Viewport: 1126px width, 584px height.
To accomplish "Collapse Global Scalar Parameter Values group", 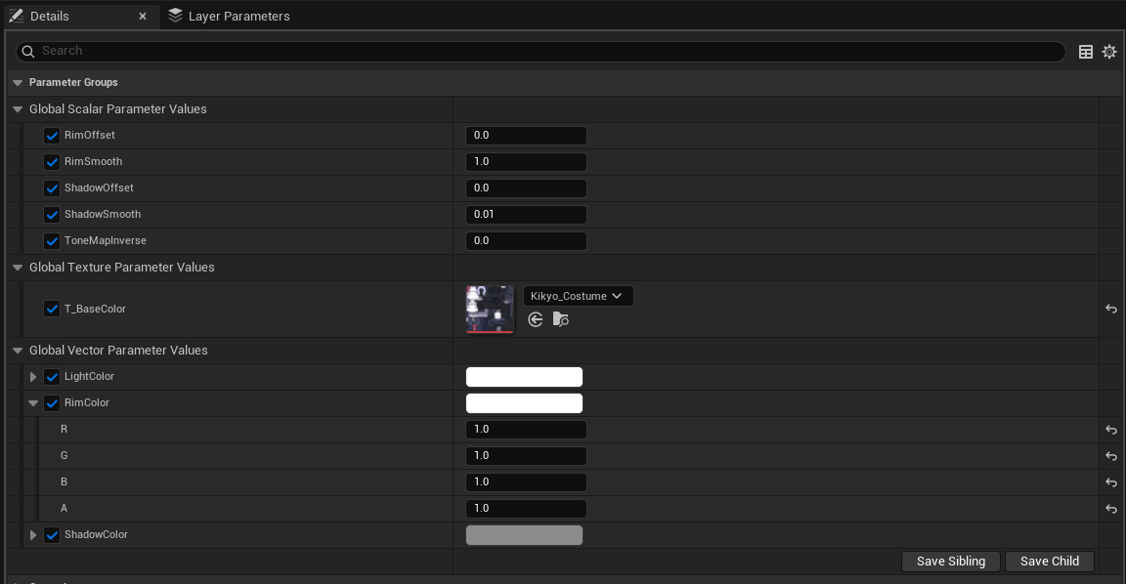I will click(18, 109).
